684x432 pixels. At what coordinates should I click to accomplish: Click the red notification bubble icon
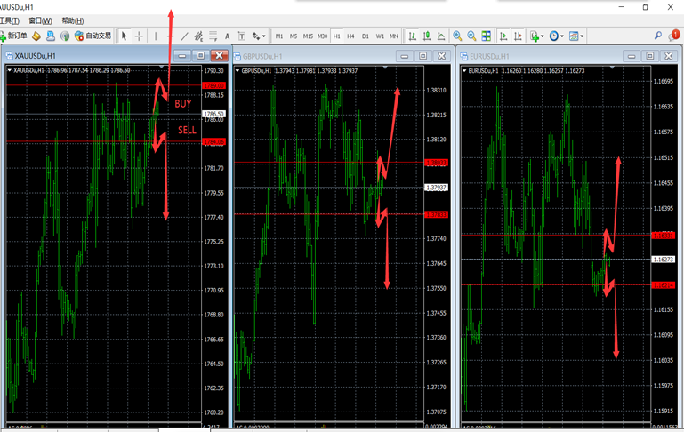[x=675, y=36]
